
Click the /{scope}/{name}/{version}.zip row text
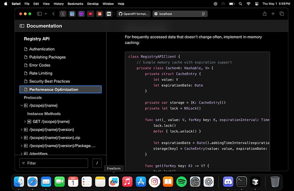tap(55, 138)
